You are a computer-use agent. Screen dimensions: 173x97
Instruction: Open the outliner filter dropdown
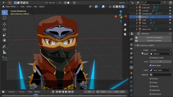[166, 2]
